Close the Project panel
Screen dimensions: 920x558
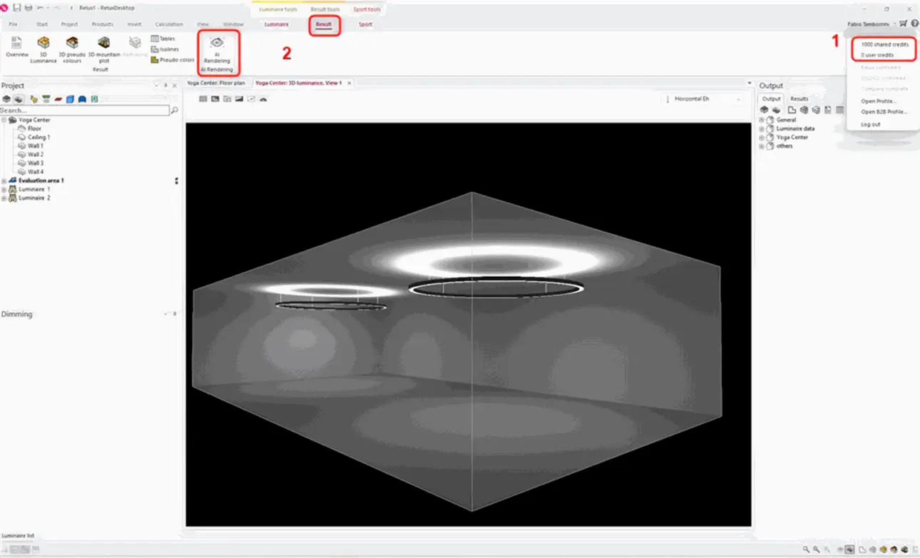tap(175, 85)
